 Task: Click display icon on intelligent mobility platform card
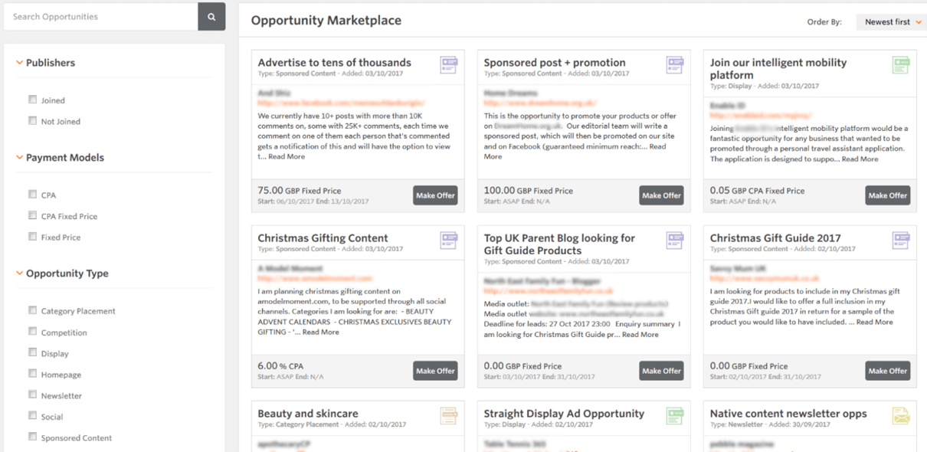click(900, 65)
